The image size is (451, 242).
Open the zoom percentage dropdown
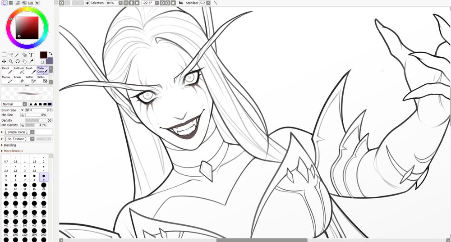click(120, 3)
